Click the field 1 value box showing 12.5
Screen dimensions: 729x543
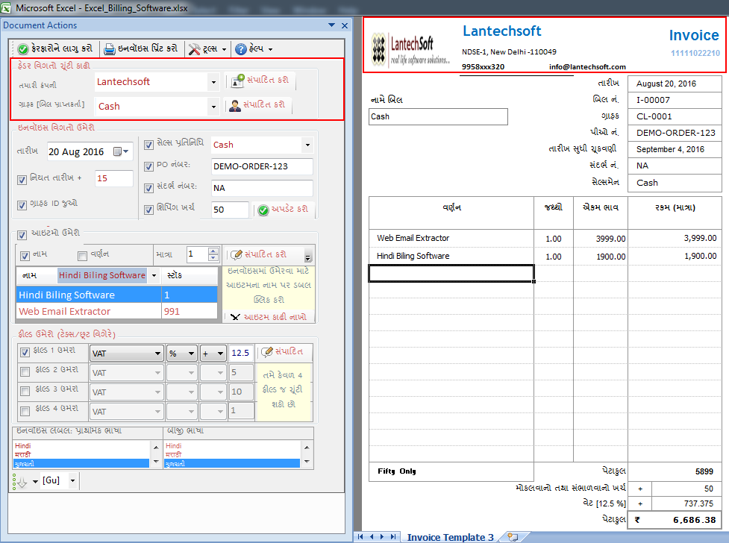click(240, 353)
